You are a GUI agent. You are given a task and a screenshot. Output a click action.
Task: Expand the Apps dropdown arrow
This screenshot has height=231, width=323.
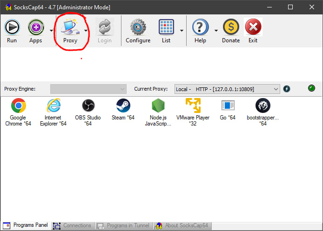51,31
